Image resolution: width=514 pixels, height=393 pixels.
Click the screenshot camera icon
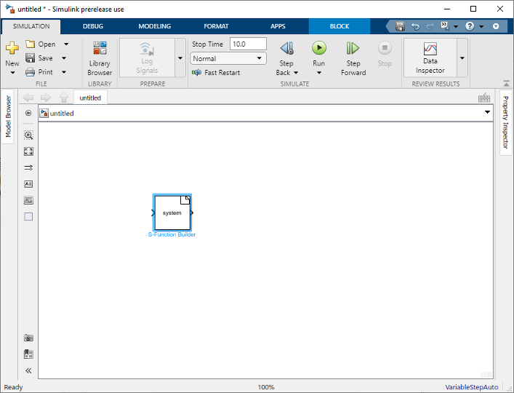(x=28, y=338)
